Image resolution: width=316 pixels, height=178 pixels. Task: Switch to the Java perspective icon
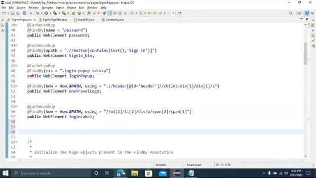pos(307,13)
